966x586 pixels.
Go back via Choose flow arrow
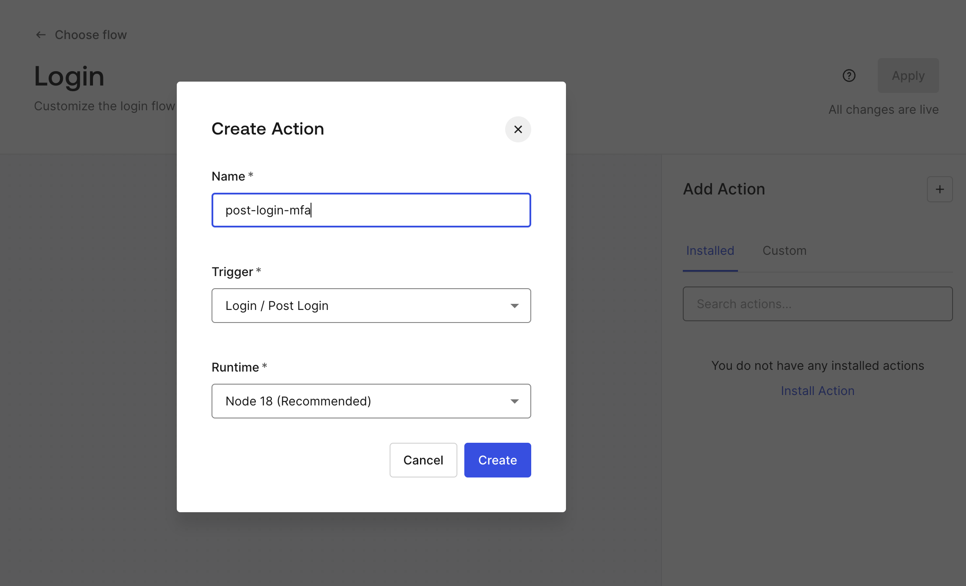(41, 35)
